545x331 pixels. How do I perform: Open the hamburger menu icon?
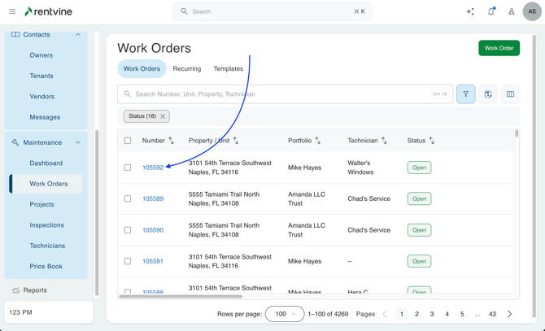tap(12, 11)
